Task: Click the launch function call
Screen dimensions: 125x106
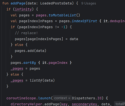Action: 44,98
